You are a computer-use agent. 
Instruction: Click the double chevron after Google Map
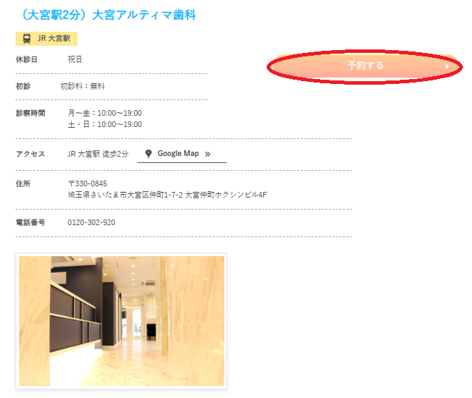[x=207, y=154]
